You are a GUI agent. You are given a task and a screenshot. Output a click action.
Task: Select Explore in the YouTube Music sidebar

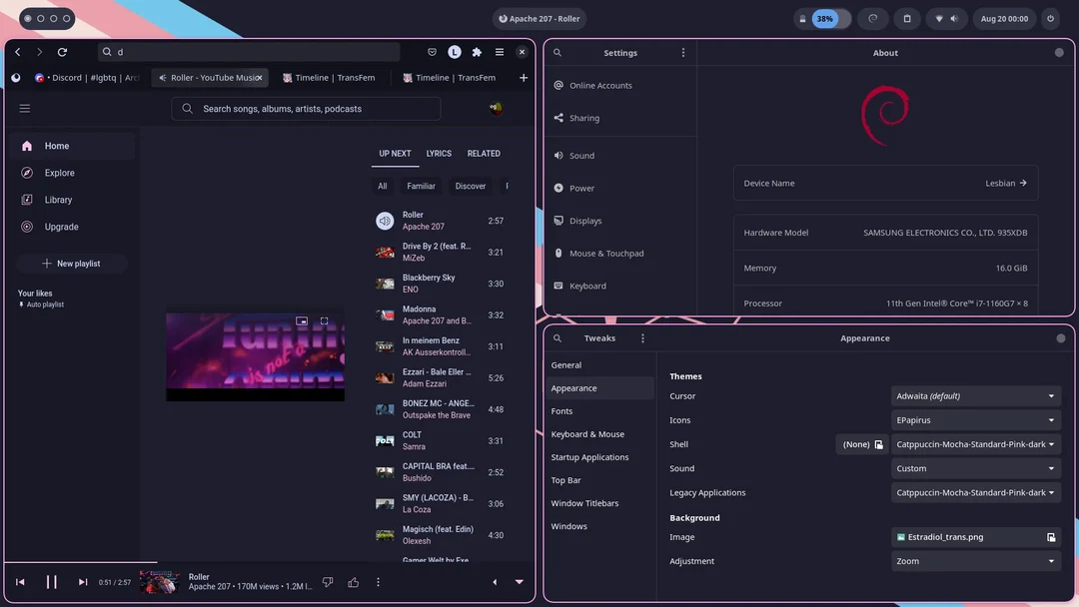pyautogui.click(x=58, y=172)
